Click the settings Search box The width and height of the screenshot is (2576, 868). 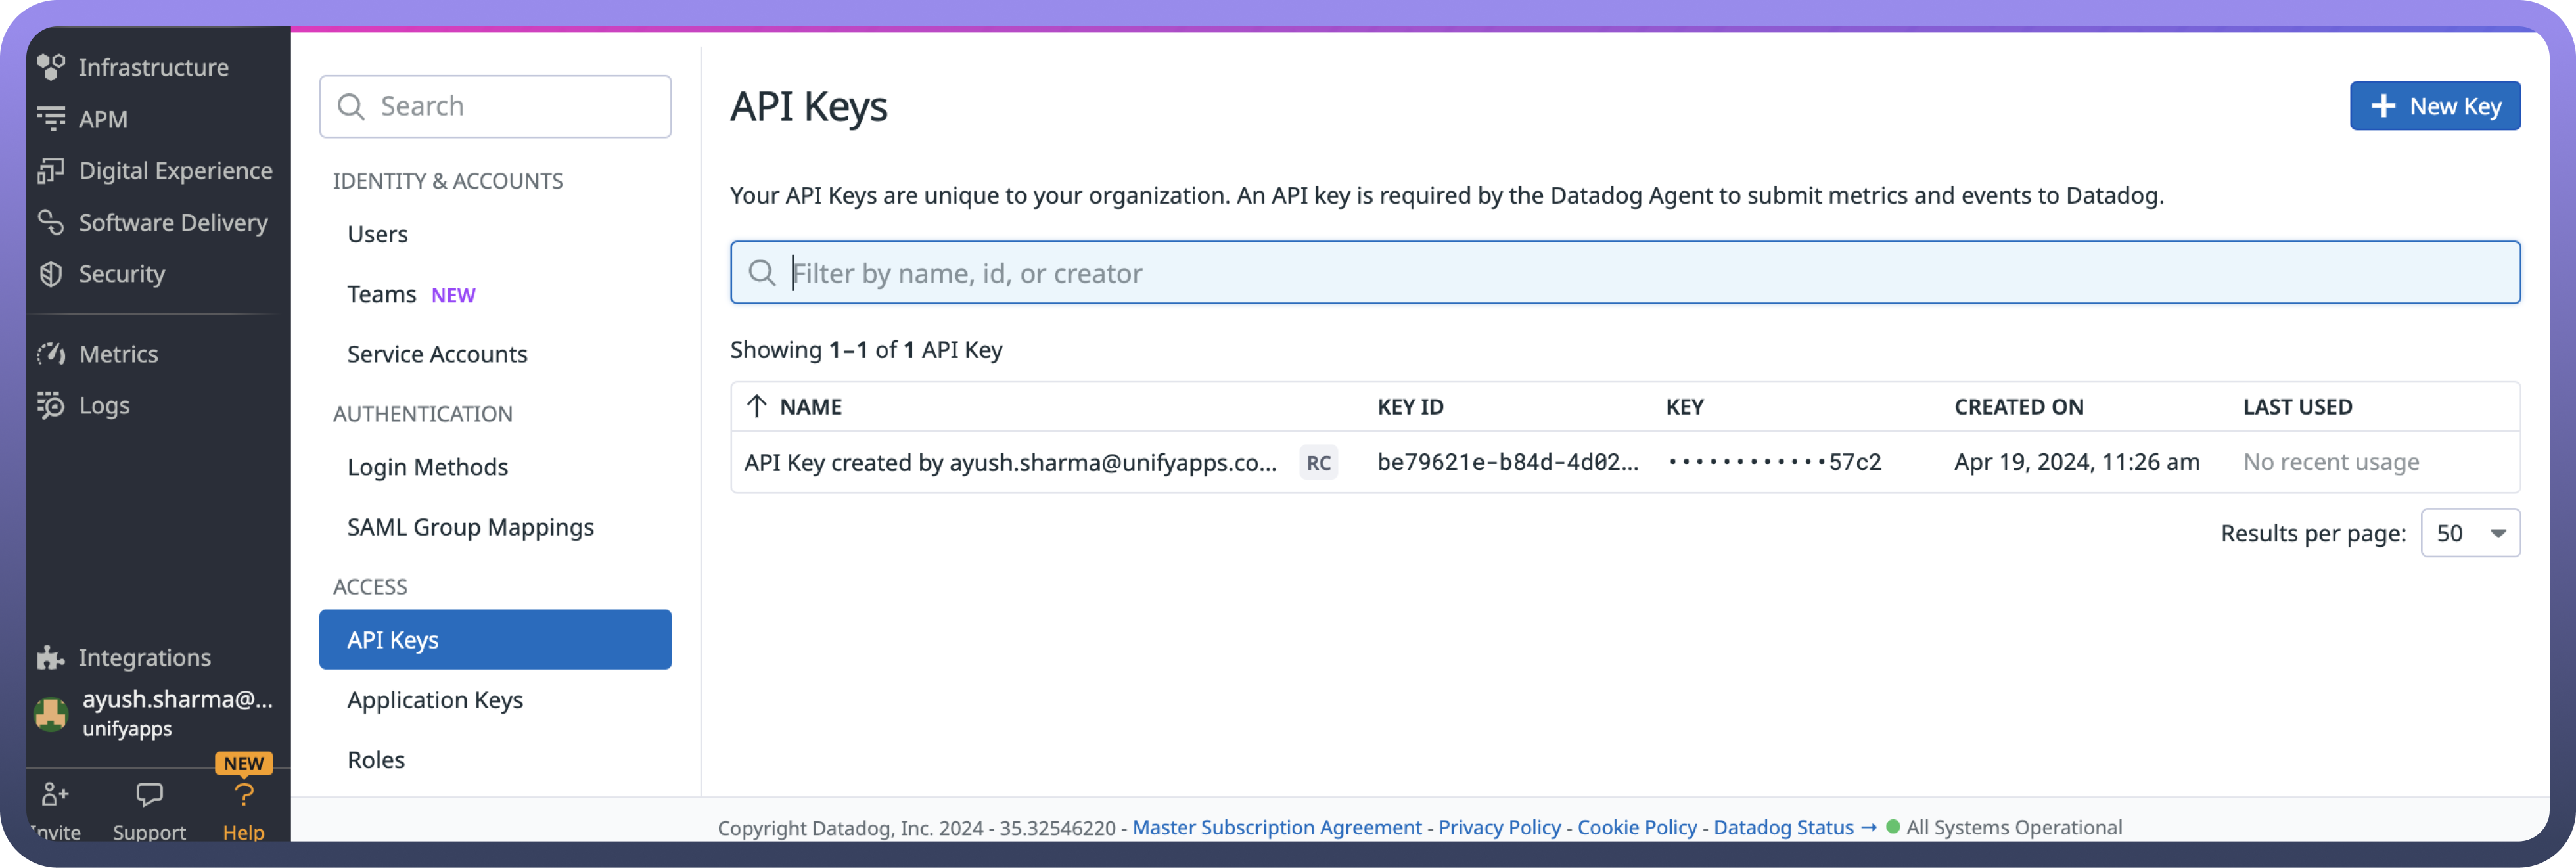pos(495,106)
